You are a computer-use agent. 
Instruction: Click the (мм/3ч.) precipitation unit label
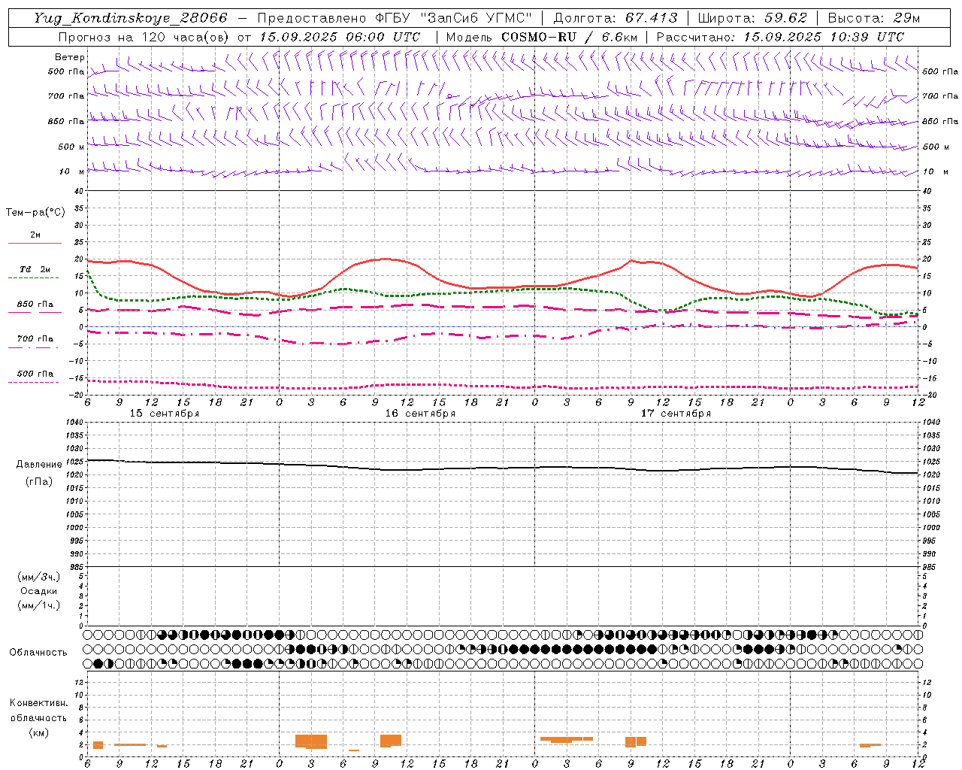click(x=38, y=577)
